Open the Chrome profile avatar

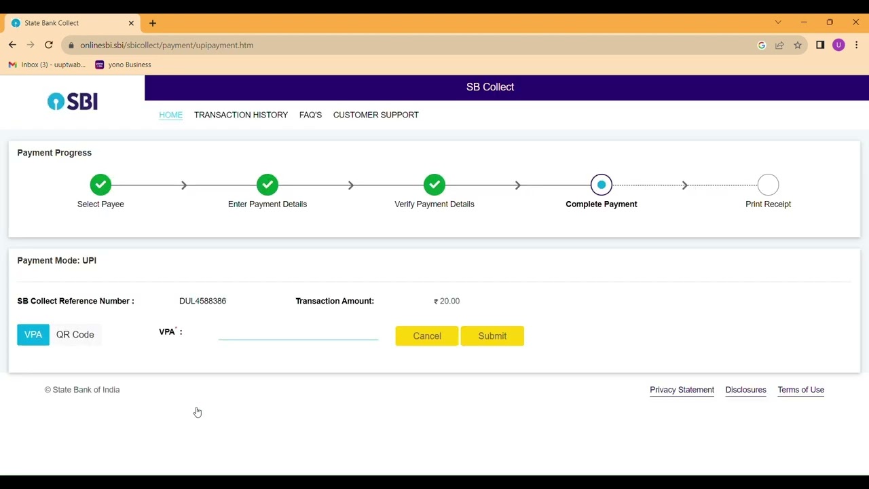(x=838, y=45)
